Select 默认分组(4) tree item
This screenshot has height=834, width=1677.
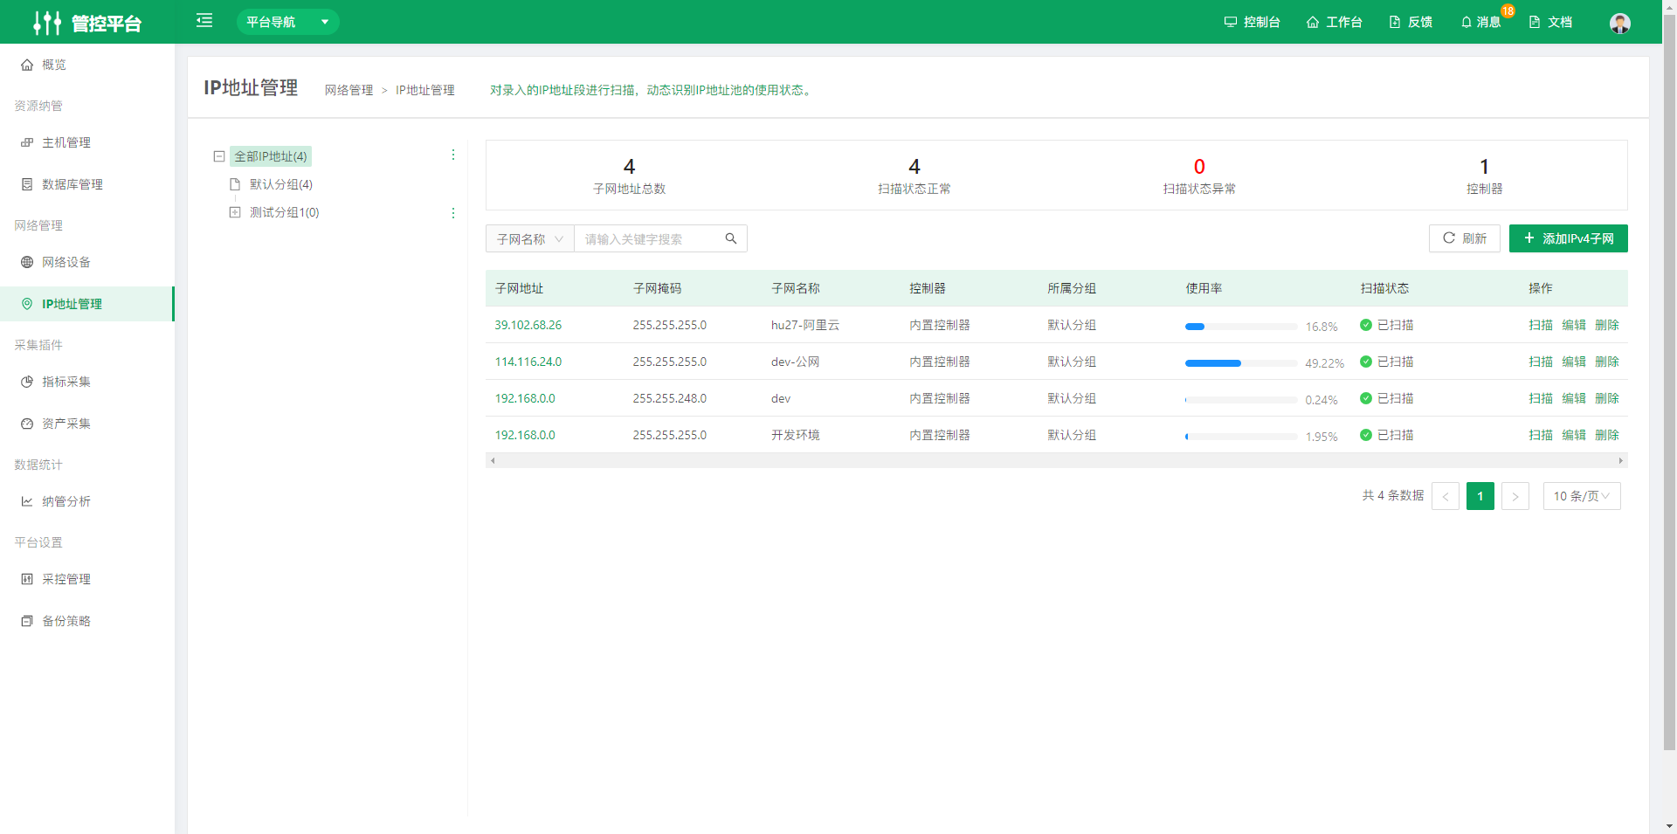(x=281, y=184)
